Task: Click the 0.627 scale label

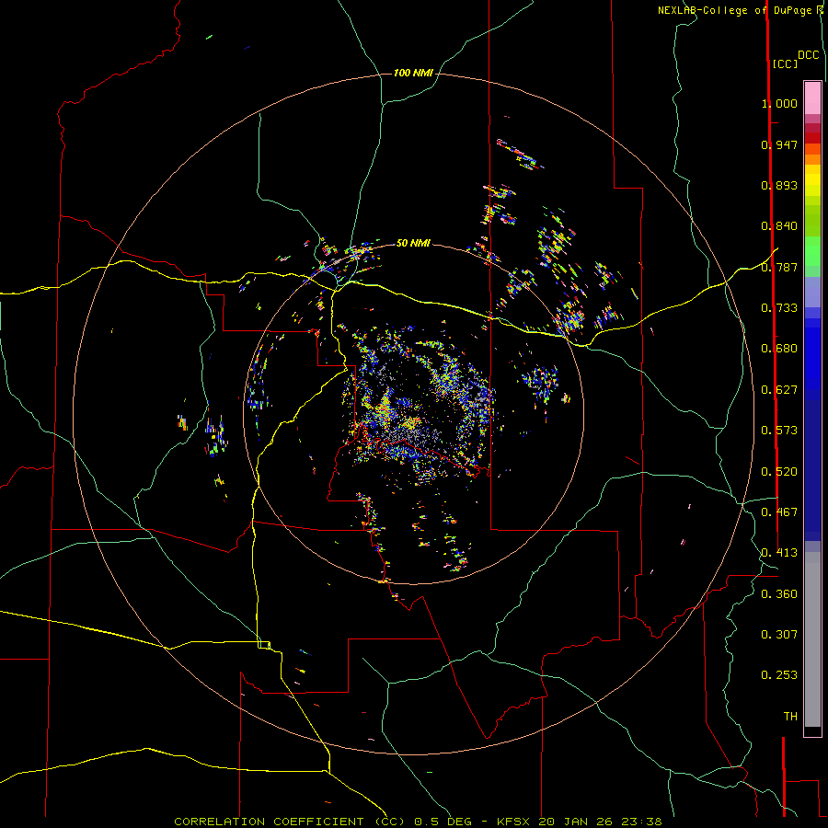Action: point(779,390)
